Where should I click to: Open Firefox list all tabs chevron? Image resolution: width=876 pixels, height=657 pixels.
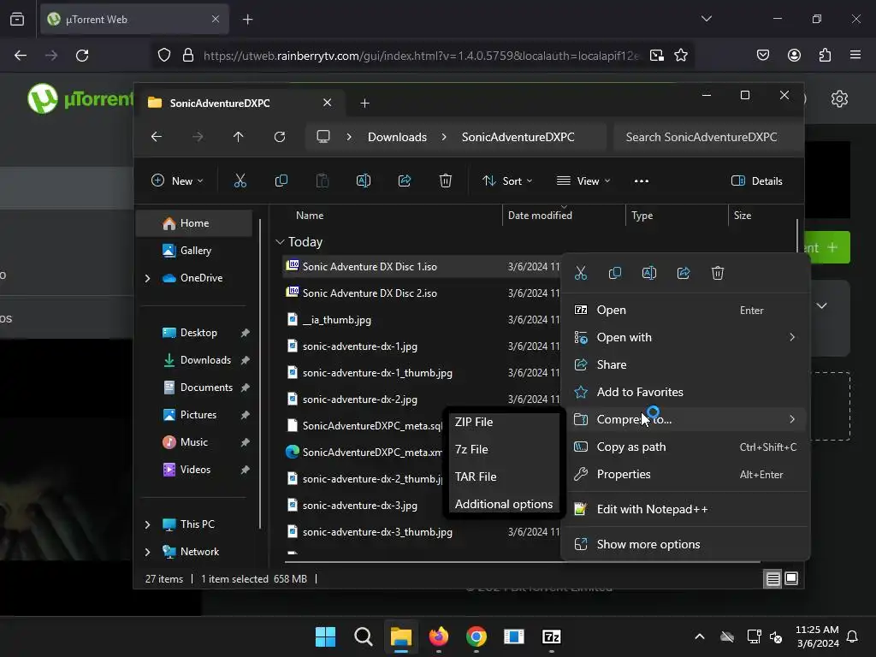706,19
